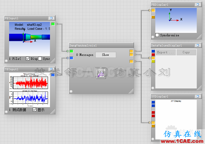The height and width of the screenshot is (144, 205).
Task: Maximize the FEDisplay1 glyph window icon
Action: [198, 4]
